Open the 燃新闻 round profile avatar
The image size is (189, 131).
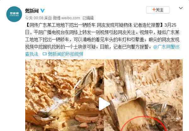pos(14,14)
